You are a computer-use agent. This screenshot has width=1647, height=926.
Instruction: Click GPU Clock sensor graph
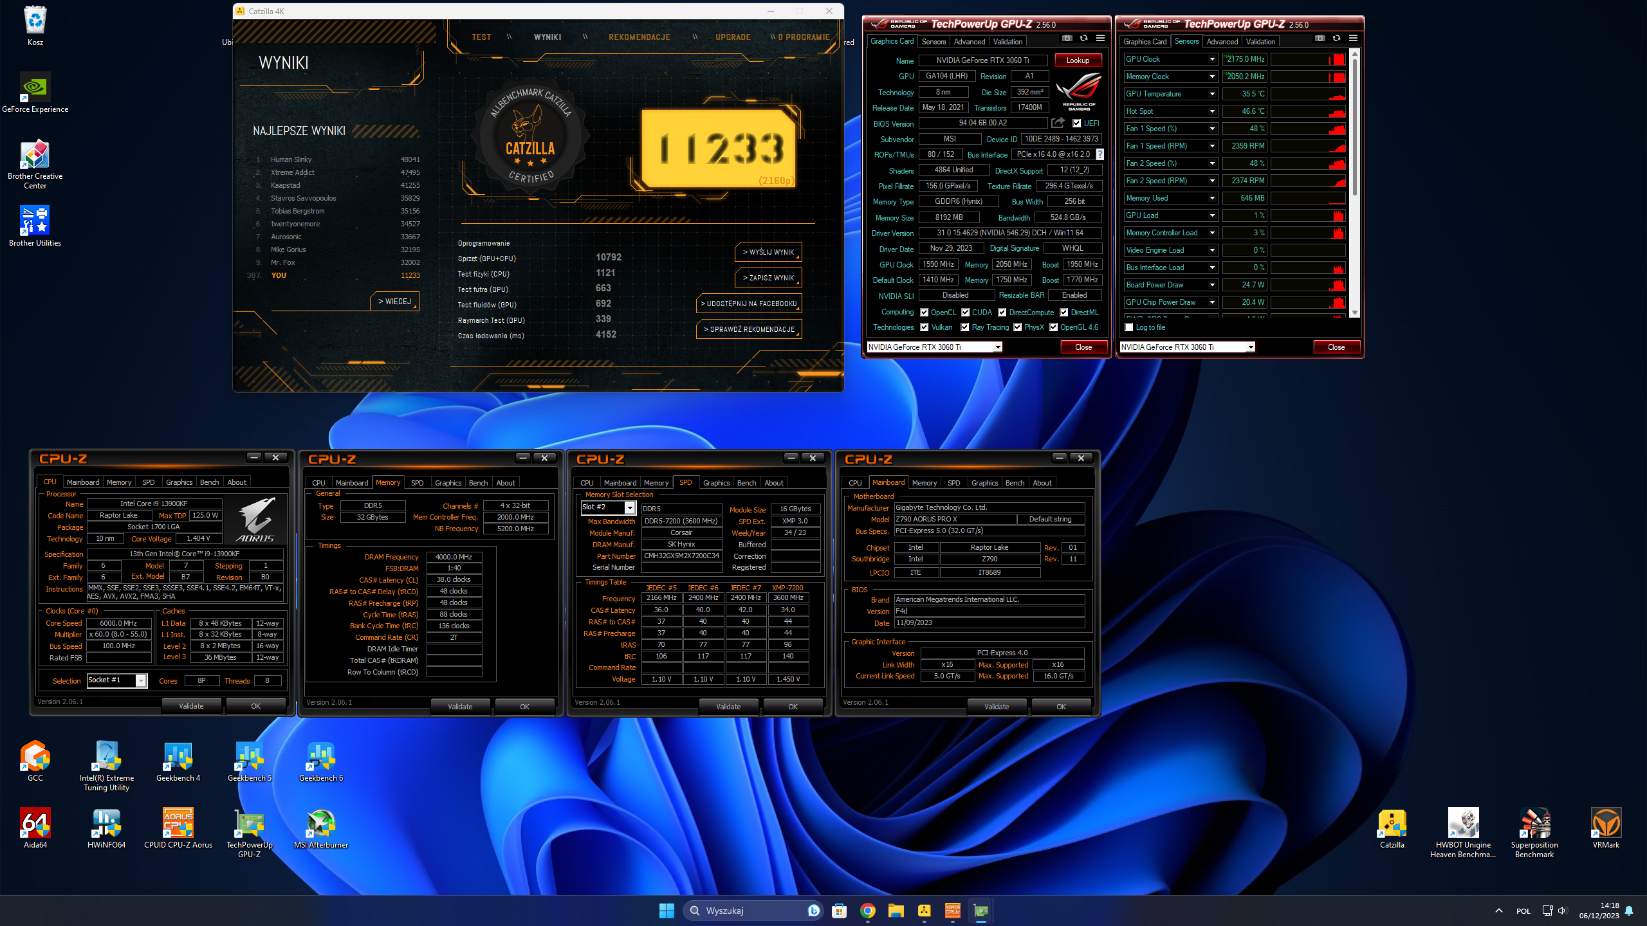pos(1307,59)
